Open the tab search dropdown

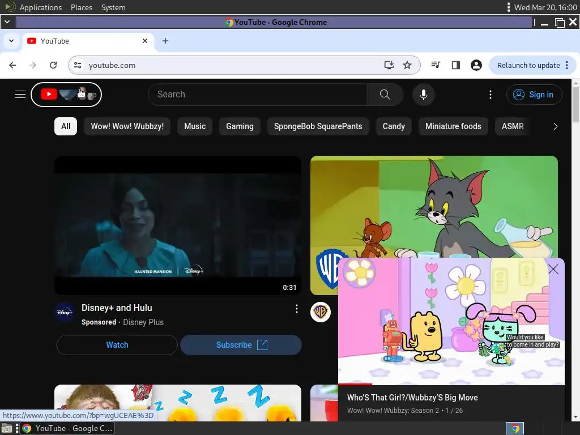pos(11,41)
